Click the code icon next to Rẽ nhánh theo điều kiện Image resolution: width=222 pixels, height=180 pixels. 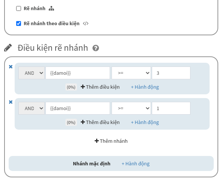86,23
